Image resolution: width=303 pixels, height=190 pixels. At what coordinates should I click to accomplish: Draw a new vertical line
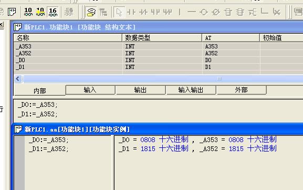pyautogui.click(x=180, y=12)
